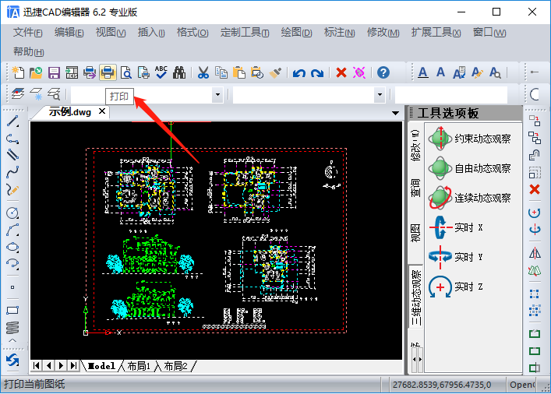The width and height of the screenshot is (551, 394).
Task: Select the three-point Arc tool
Action: pyautogui.click(x=12, y=230)
